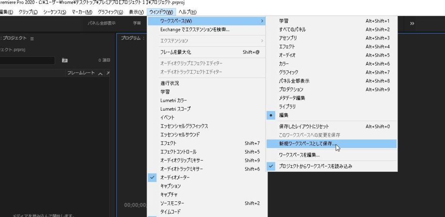
Task: Choose 新規ワークスペースとして保存 menu entry
Action: click(307, 144)
